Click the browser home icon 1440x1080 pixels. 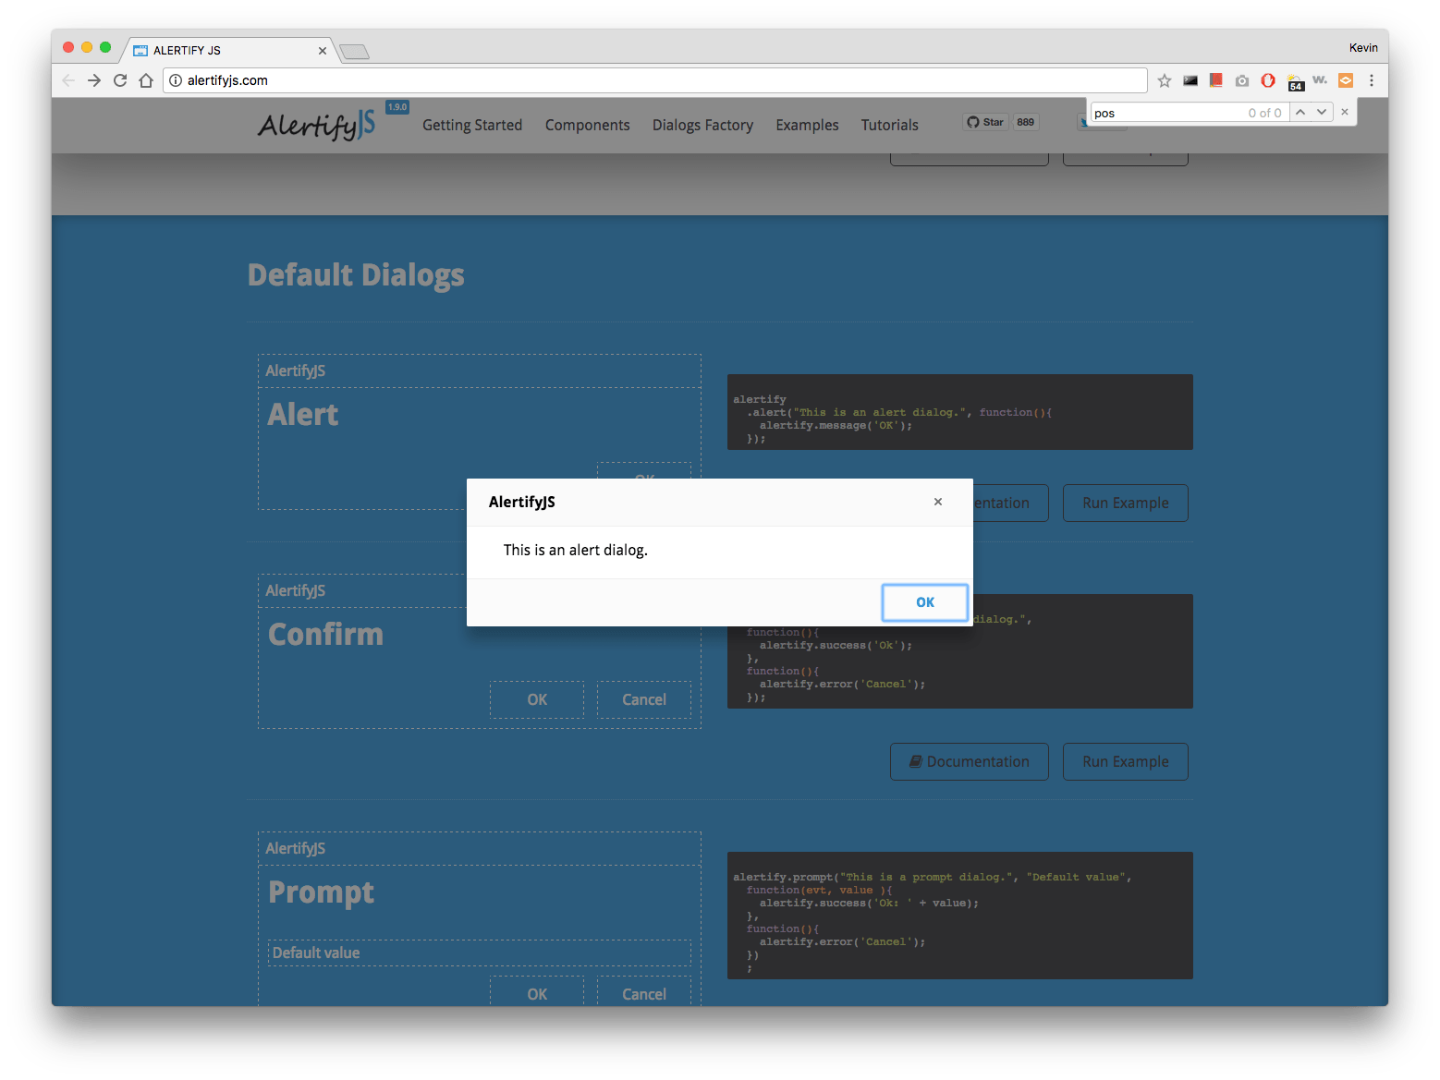coord(146,80)
